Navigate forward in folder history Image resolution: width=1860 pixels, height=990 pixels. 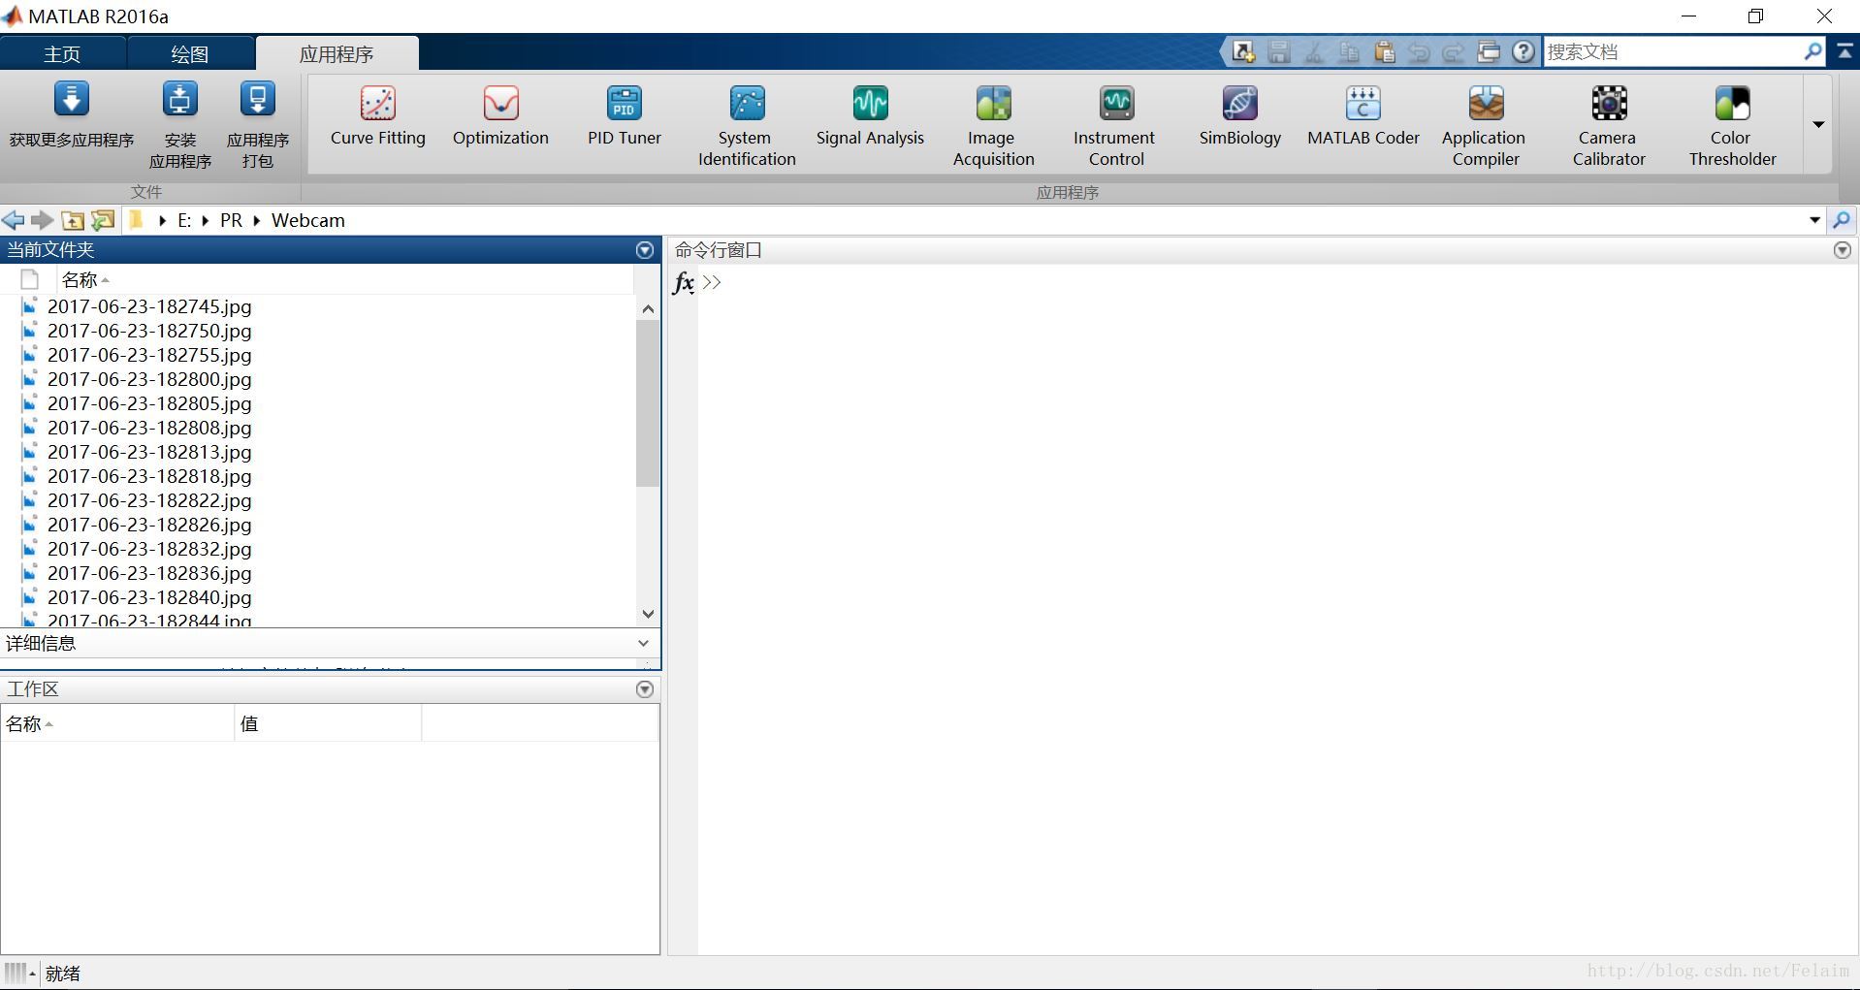[x=42, y=220]
